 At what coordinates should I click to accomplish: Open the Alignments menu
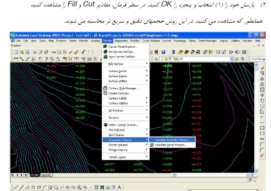coord(121,41)
